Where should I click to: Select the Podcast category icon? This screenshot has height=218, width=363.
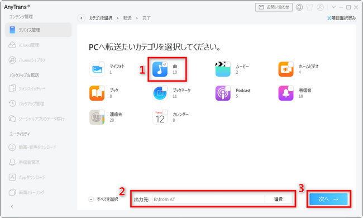[223, 93]
